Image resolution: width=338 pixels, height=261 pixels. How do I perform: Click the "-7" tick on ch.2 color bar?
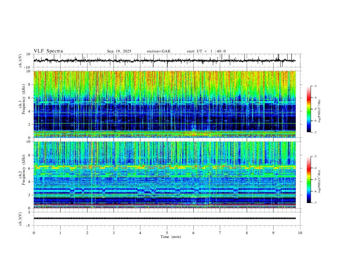click(x=315, y=203)
